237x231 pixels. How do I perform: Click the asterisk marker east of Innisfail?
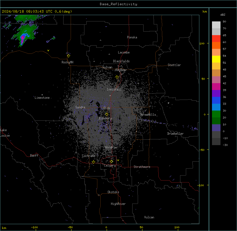pos(138,83)
